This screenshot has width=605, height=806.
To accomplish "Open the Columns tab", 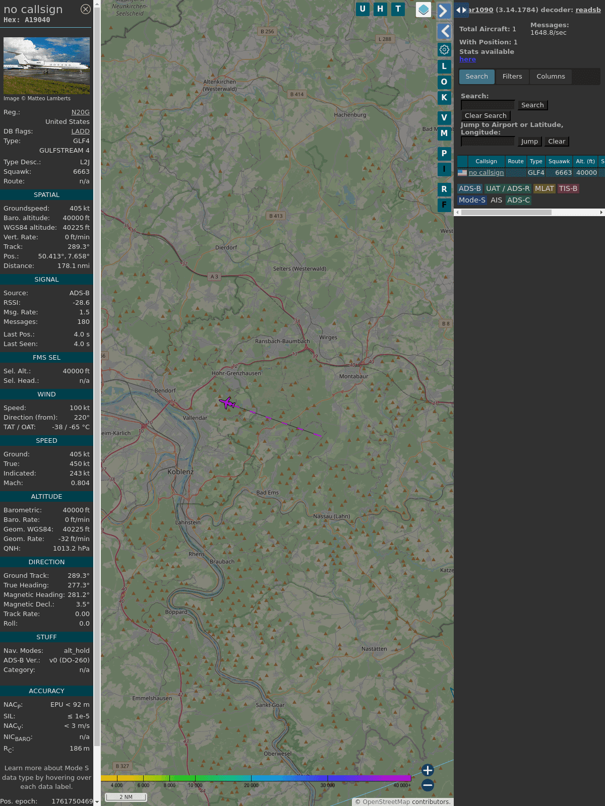I will point(551,77).
